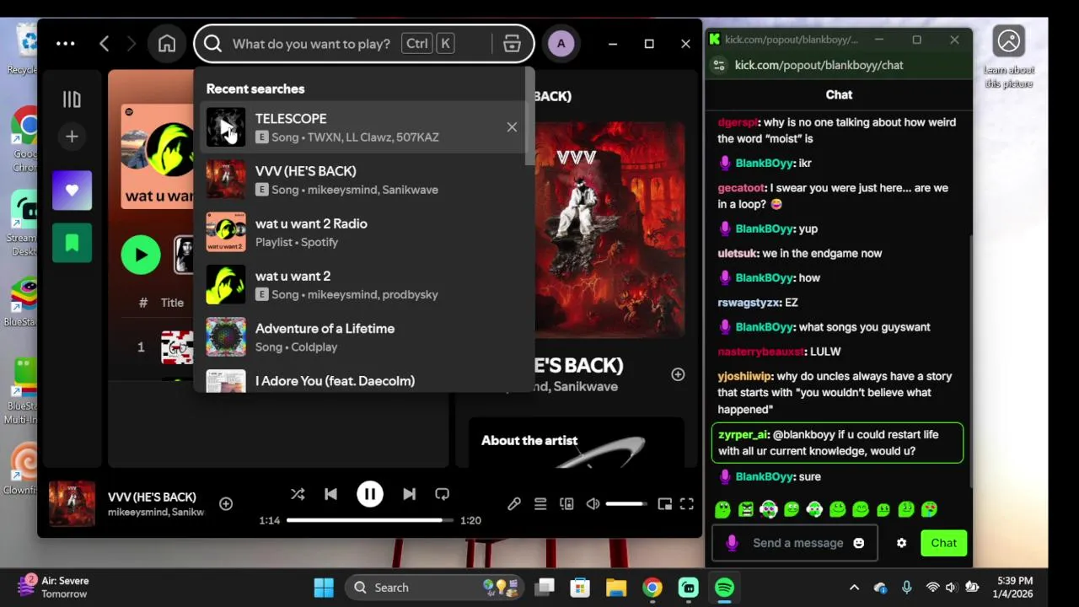The height and width of the screenshot is (607, 1079).
Task: Open the About the artist card
Action: [x=577, y=442]
